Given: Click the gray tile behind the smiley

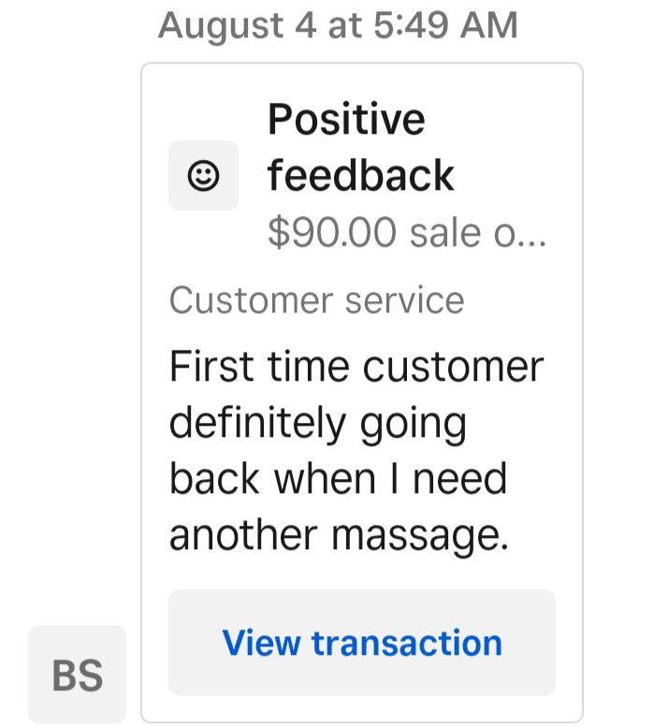Looking at the screenshot, I should [x=203, y=176].
